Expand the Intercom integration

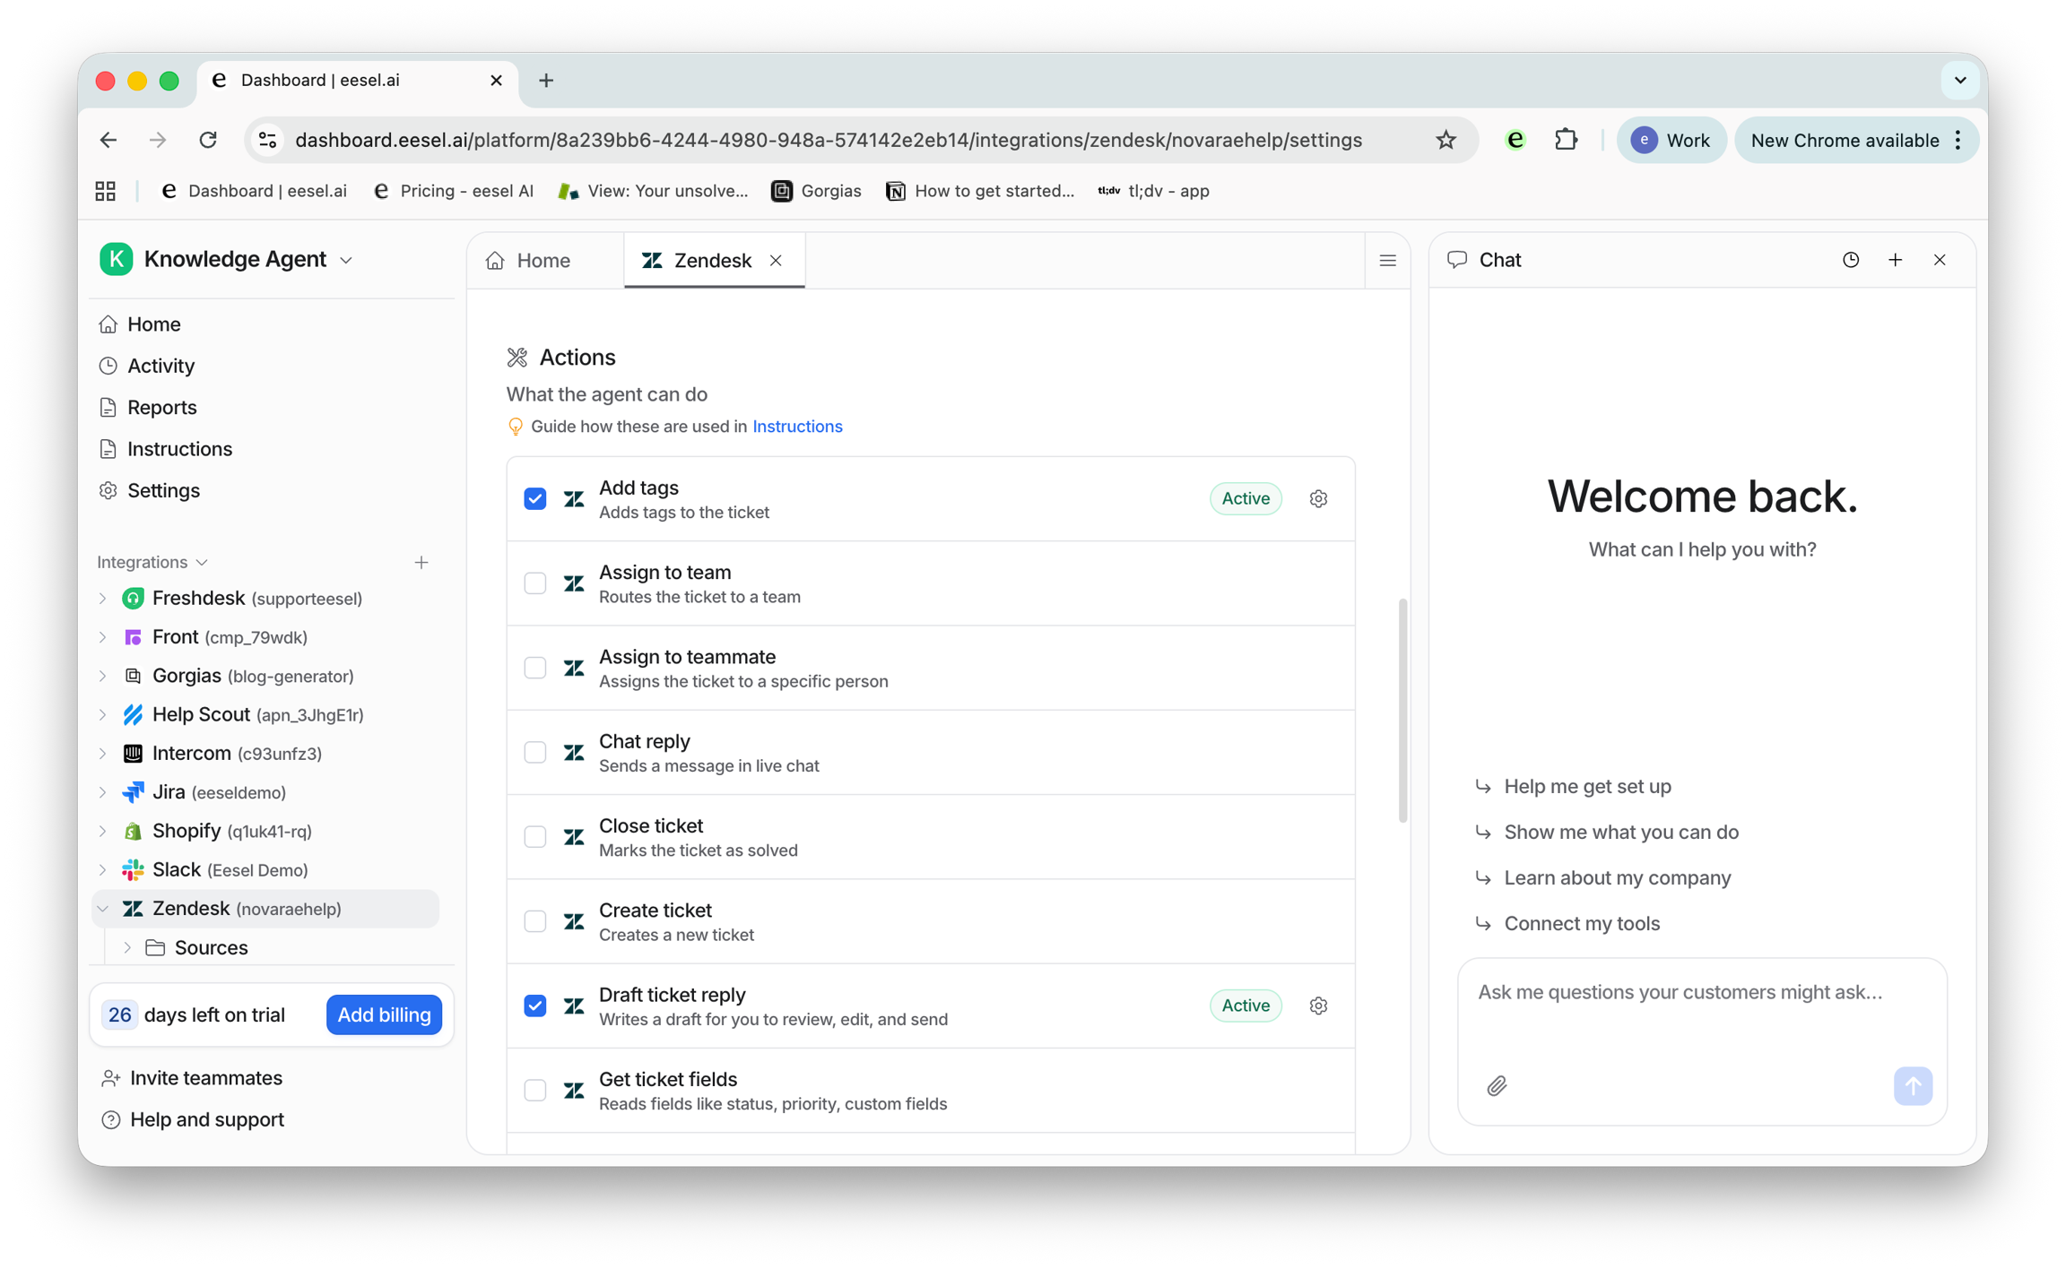[x=103, y=754]
